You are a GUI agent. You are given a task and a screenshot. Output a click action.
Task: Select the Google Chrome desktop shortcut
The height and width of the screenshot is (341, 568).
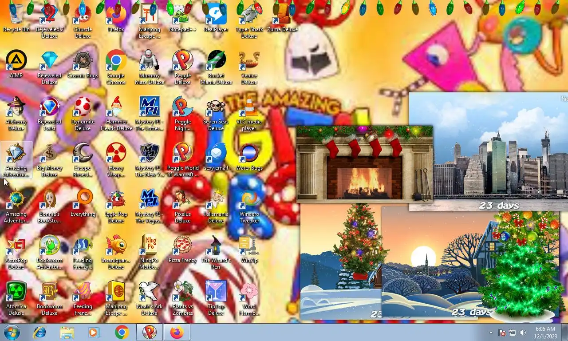(116, 67)
